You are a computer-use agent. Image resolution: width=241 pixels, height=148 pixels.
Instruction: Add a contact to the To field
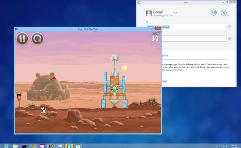(x=230, y=27)
